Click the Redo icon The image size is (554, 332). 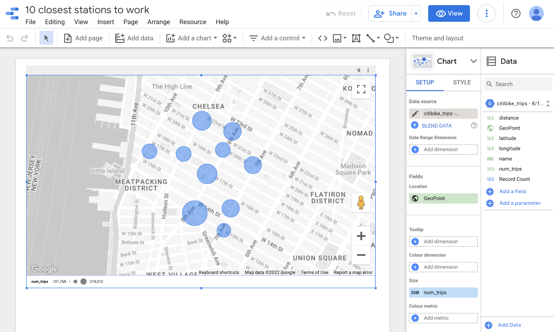(24, 38)
